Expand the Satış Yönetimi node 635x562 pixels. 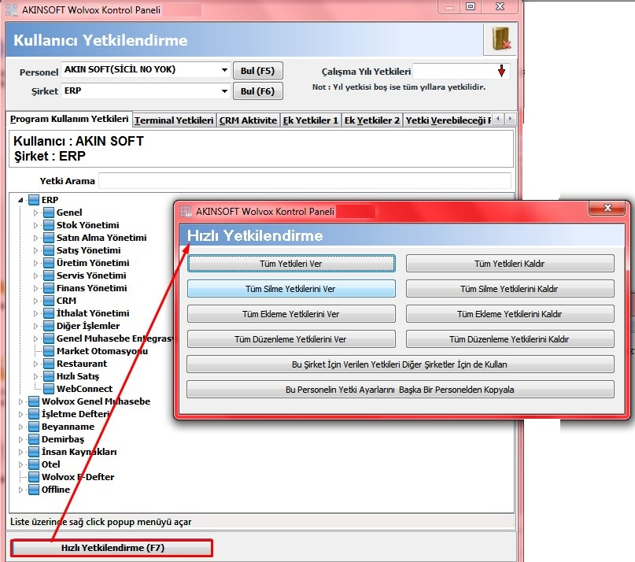tap(35, 250)
